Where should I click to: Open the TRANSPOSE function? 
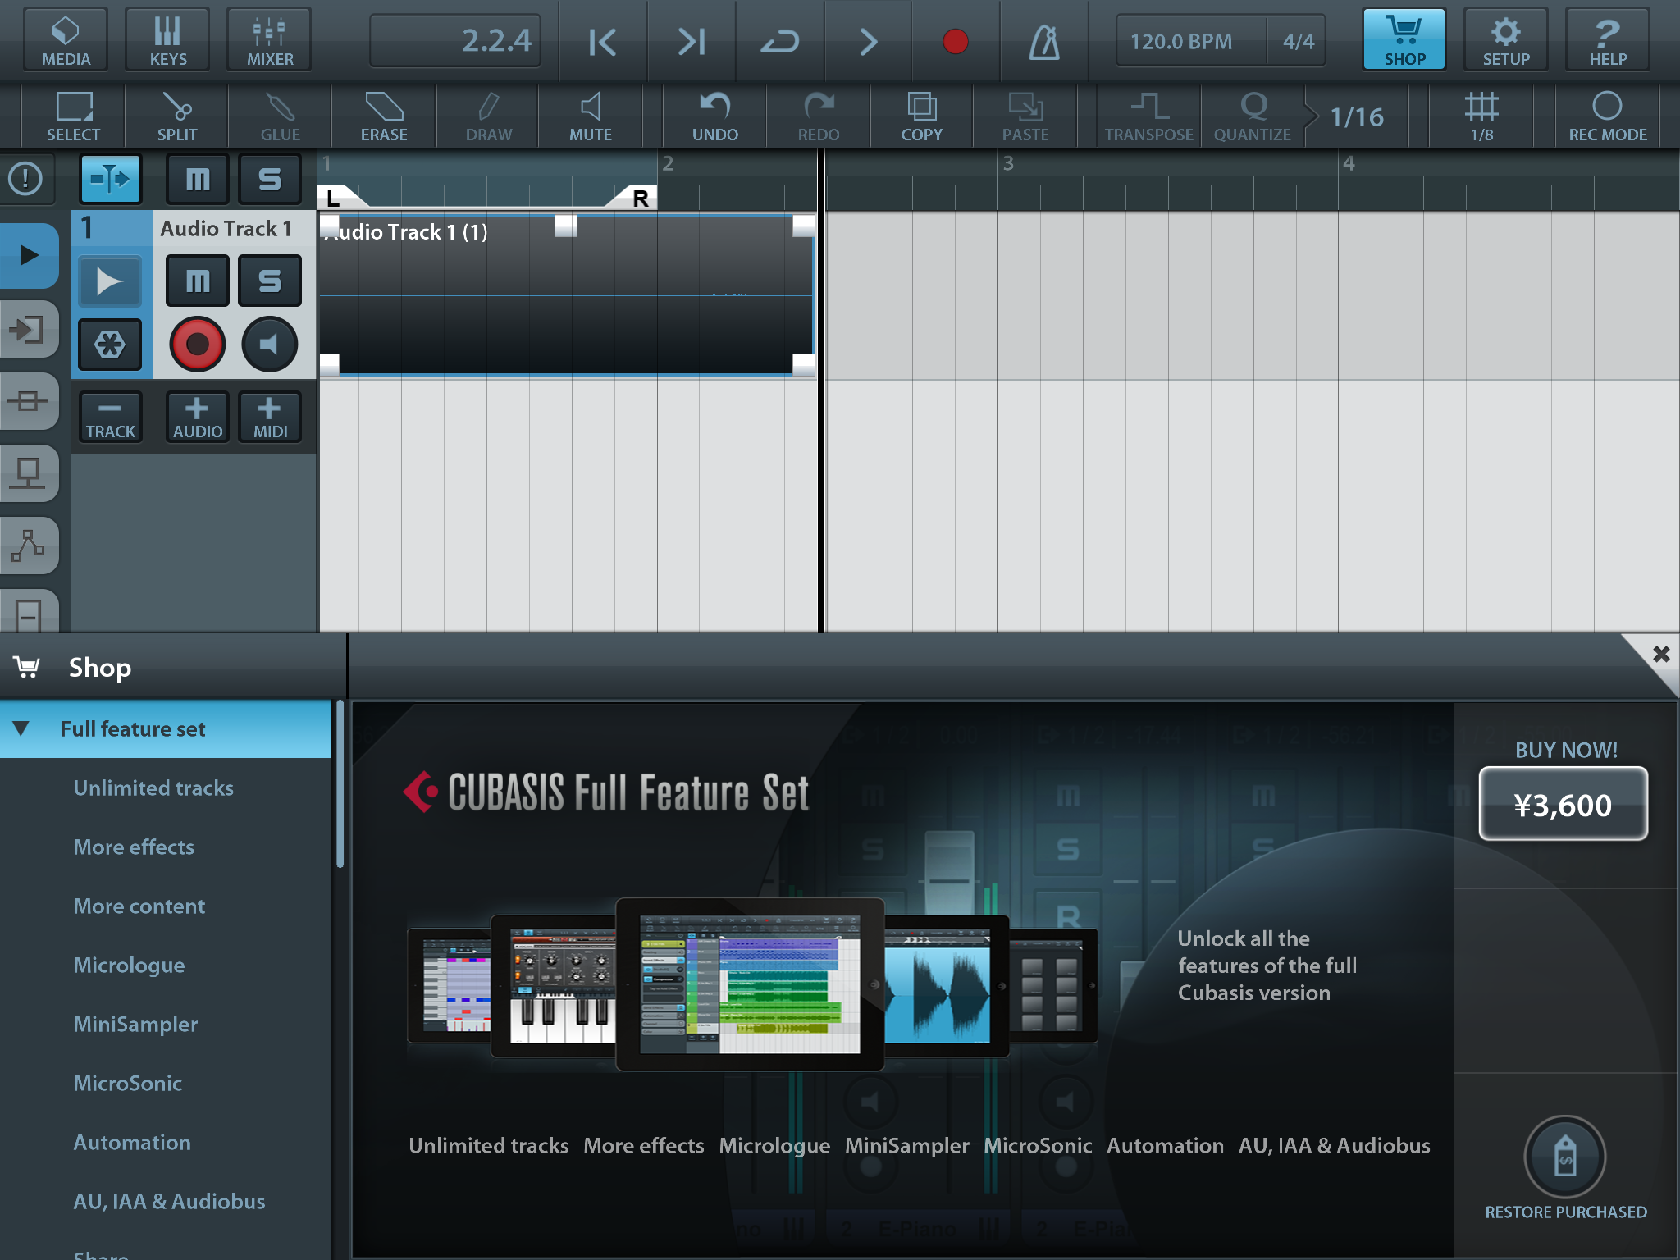click(x=1149, y=116)
